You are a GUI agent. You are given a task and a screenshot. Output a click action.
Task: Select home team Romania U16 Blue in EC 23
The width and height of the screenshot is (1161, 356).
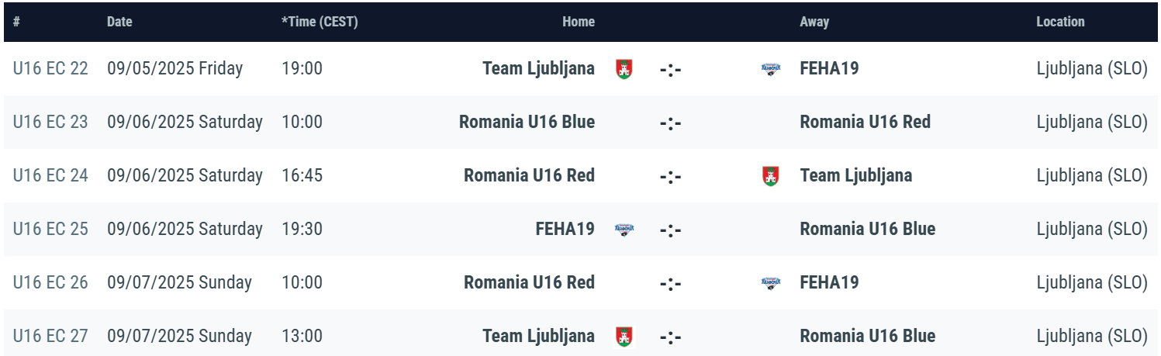click(x=527, y=122)
